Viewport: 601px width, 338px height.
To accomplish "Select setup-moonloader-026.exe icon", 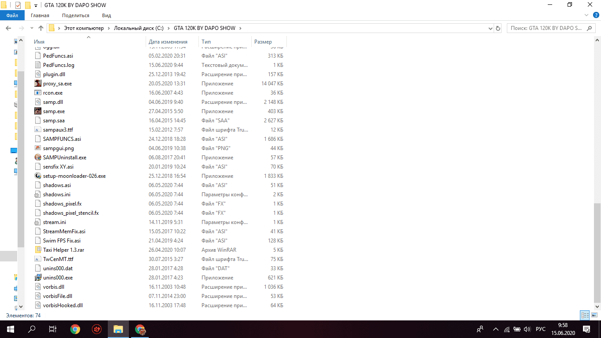I will (x=38, y=176).
